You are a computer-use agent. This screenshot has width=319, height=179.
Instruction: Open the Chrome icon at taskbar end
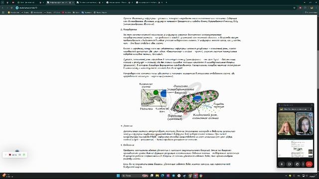point(201,176)
